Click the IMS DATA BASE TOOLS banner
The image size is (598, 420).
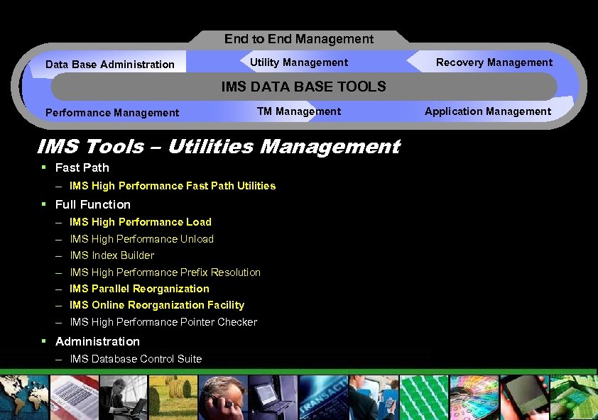(x=304, y=87)
